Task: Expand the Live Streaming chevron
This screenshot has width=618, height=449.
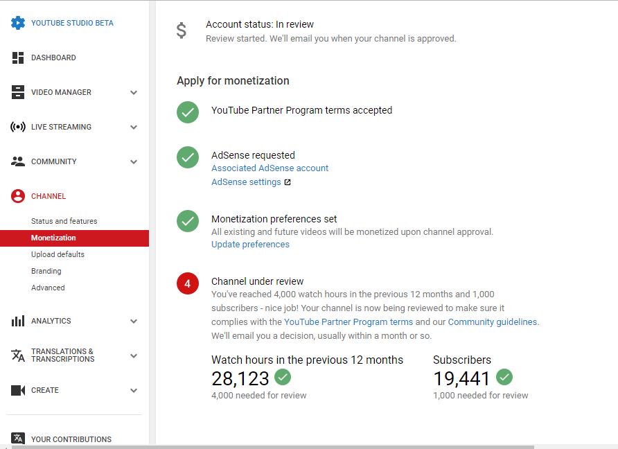Action: (134, 127)
